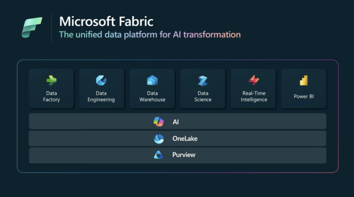Click the colorful AI Copilot icon
The image size is (354, 197).
(x=159, y=122)
